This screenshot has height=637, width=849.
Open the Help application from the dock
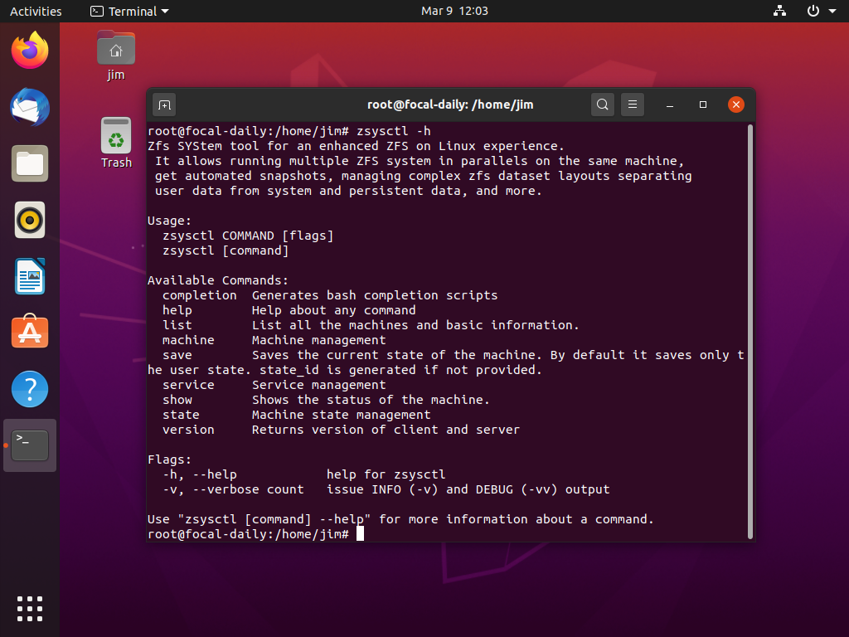pyautogui.click(x=29, y=388)
